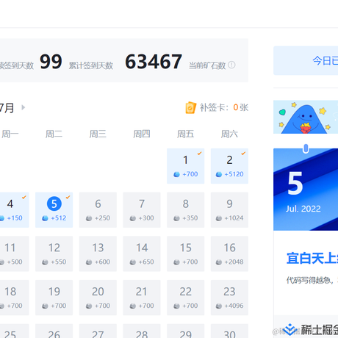Open day 20 calendar cell
This screenshot has height=338, width=338.
tap(98, 298)
